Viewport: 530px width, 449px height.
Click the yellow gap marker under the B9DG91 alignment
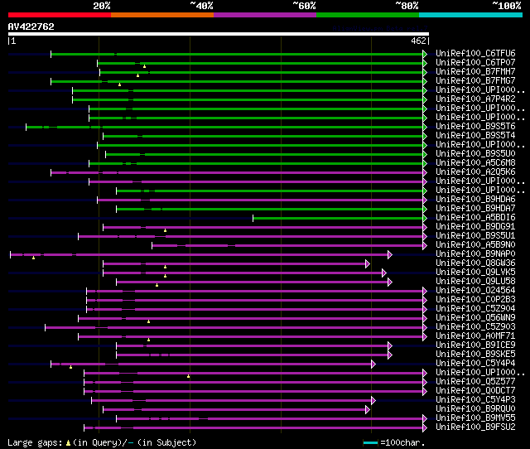coord(166,231)
